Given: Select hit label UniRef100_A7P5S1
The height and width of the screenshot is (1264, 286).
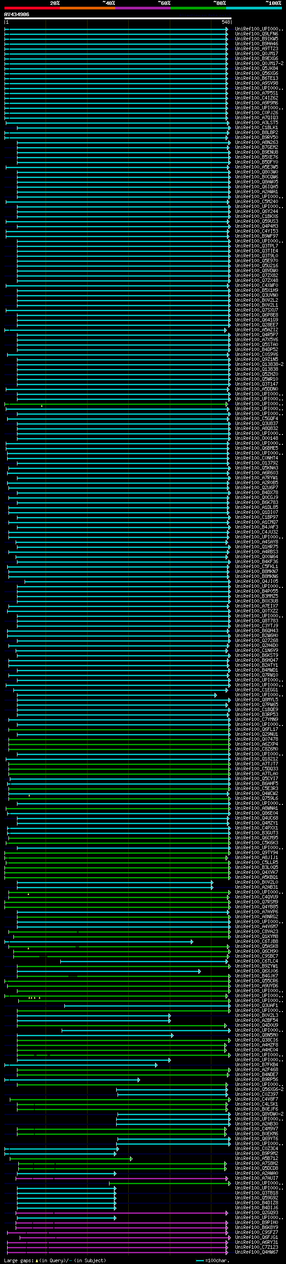Looking at the screenshot, I should click(257, 93).
